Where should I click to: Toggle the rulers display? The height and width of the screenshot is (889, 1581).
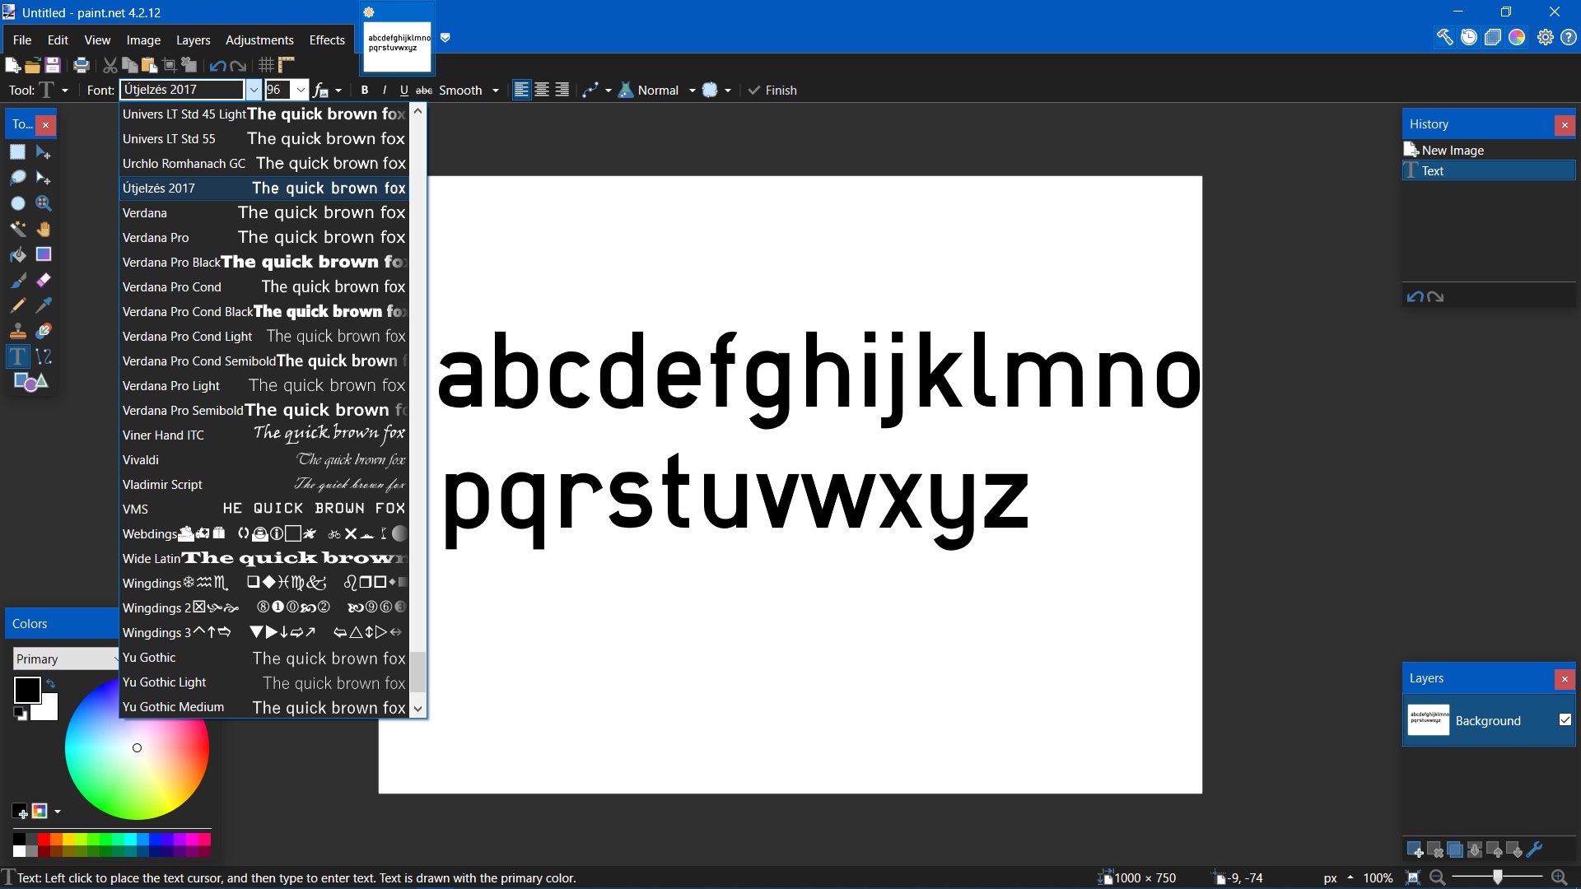pyautogui.click(x=286, y=65)
